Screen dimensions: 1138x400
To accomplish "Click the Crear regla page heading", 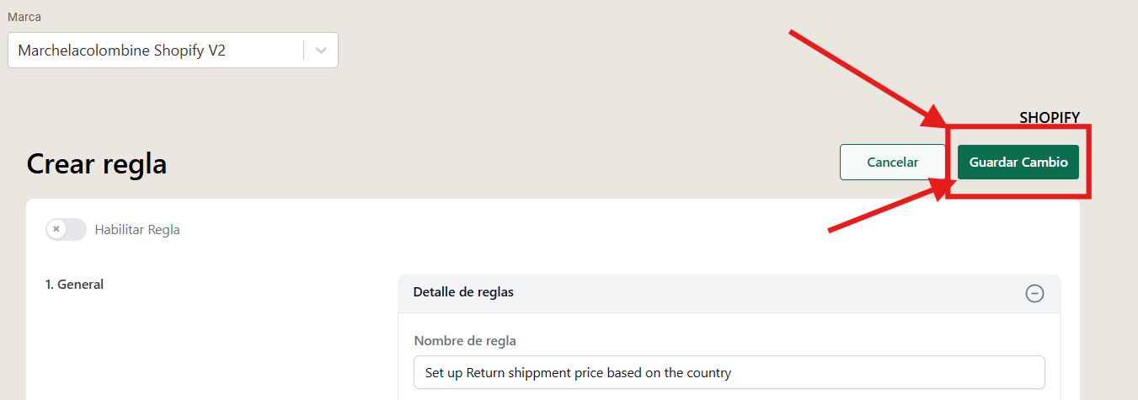I will [97, 164].
